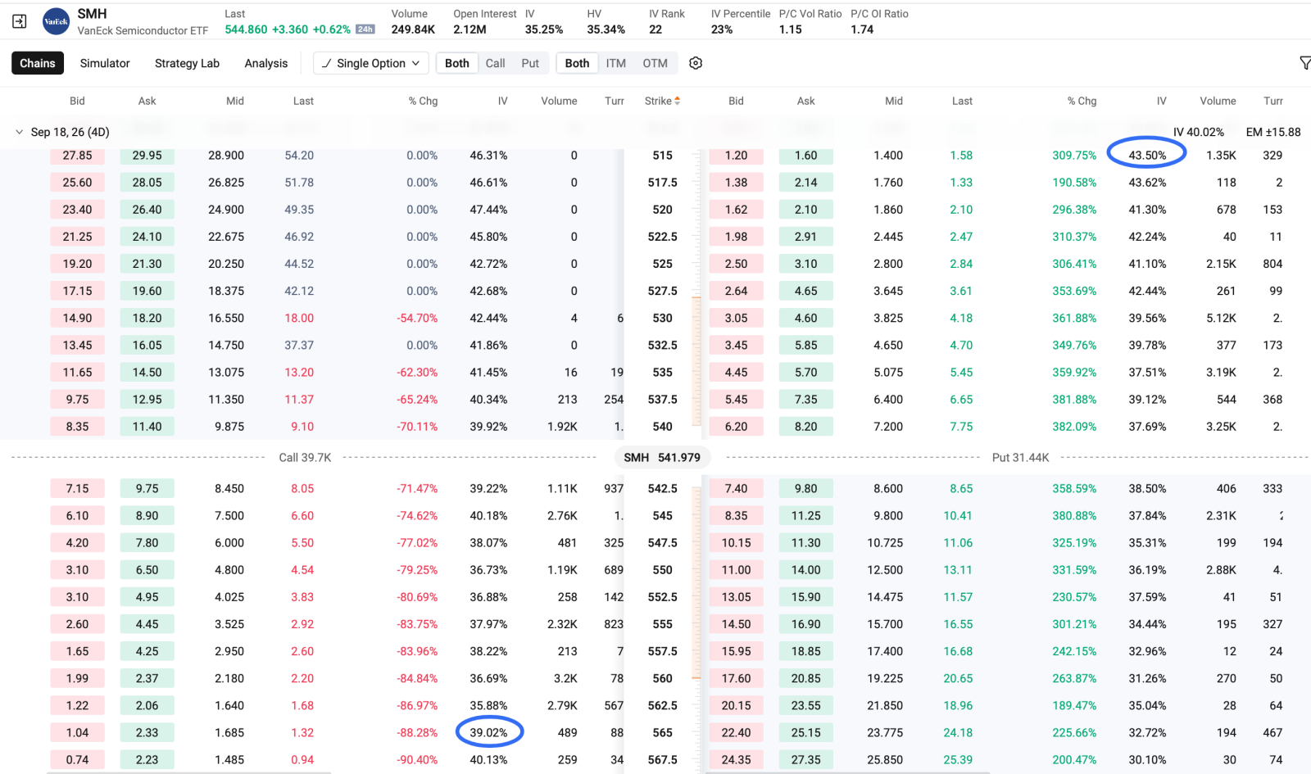Image resolution: width=1311 pixels, height=774 pixels.
Task: Filter to OTM options
Action: (x=655, y=63)
